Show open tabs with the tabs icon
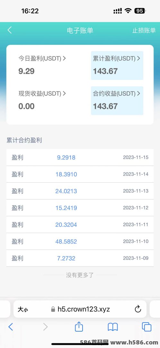Viewport: 160px width, 348px height. pyautogui.click(x=147, y=327)
